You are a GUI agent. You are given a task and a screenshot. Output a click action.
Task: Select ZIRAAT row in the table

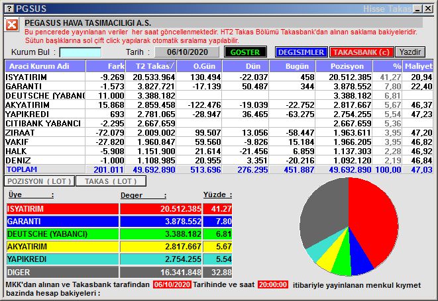click(219, 132)
